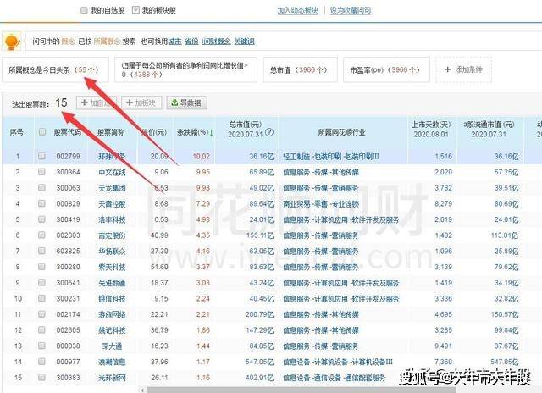
Task: Open the 深大通 stock link
Action: coord(112,346)
